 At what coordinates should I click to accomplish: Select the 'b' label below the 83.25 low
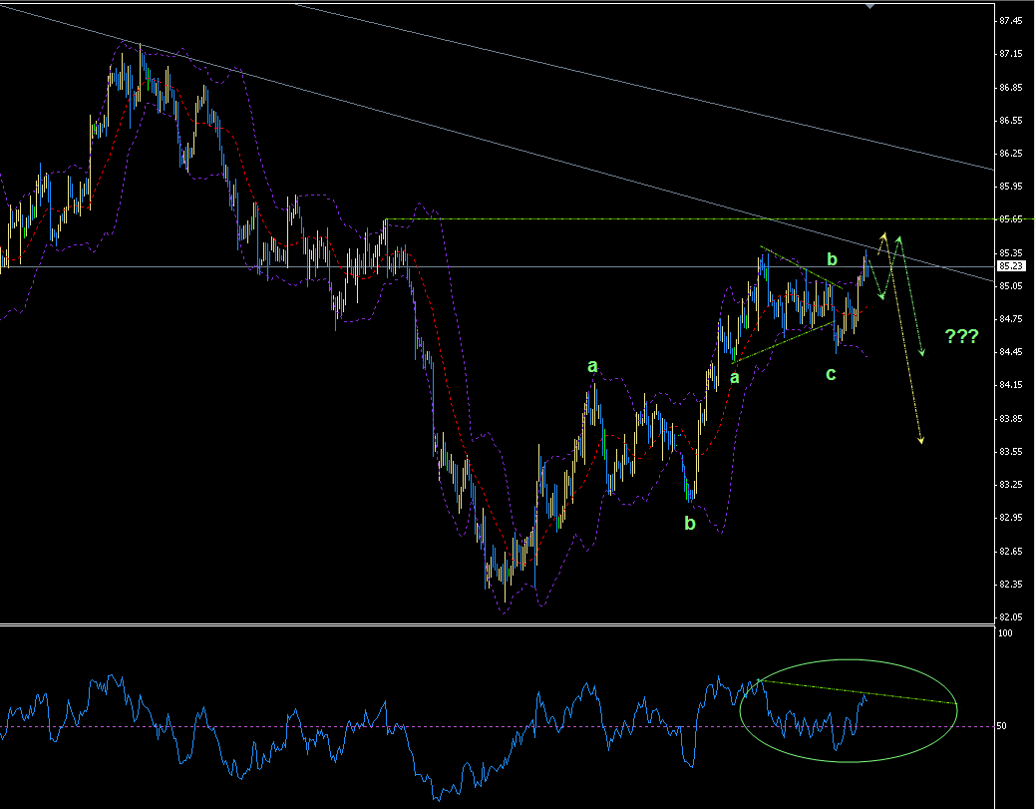point(689,523)
